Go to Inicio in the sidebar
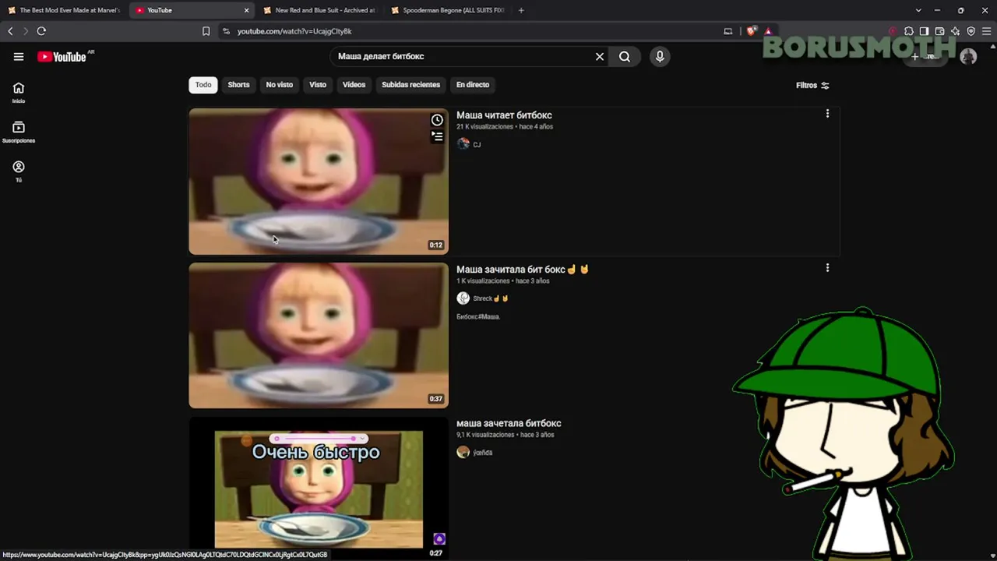This screenshot has height=561, width=997. pos(19,93)
